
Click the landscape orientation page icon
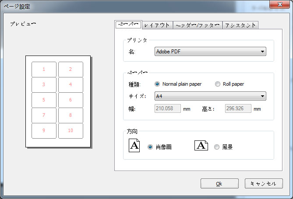pyautogui.click(x=201, y=146)
